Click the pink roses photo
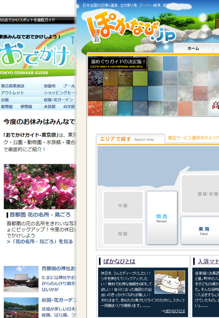 point(40,186)
